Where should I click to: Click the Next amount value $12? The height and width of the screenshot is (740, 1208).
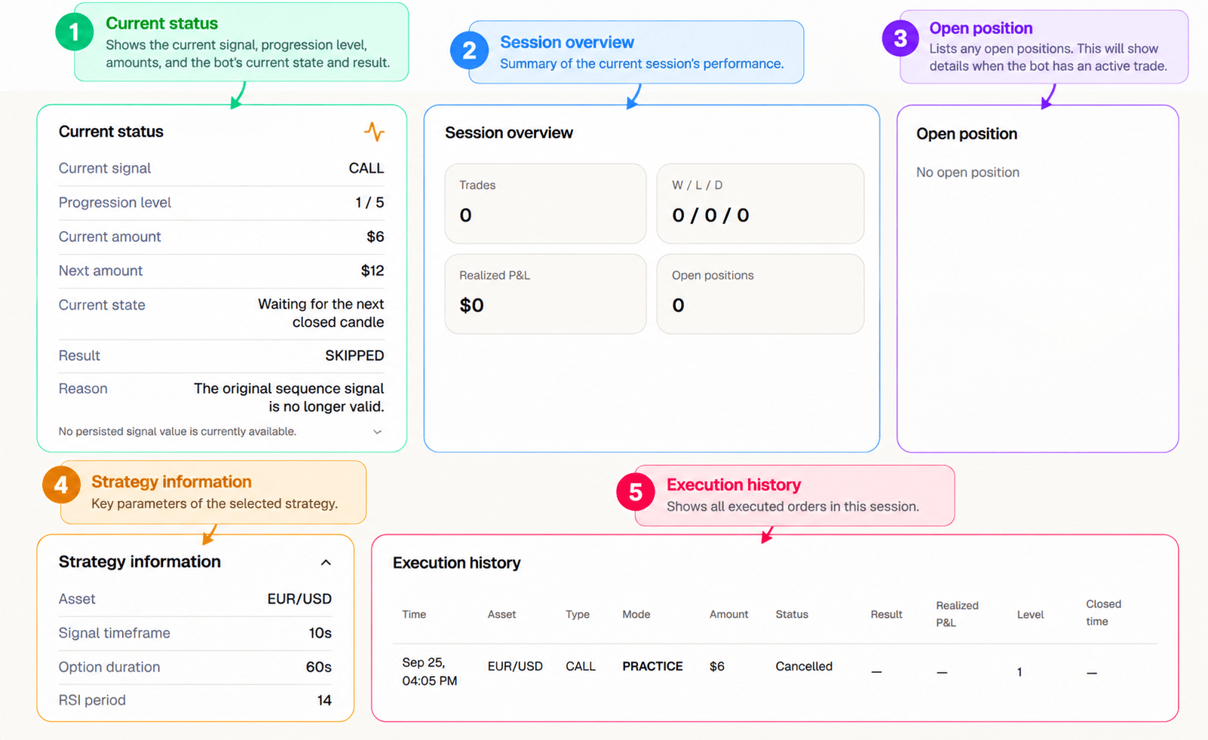pyautogui.click(x=373, y=271)
